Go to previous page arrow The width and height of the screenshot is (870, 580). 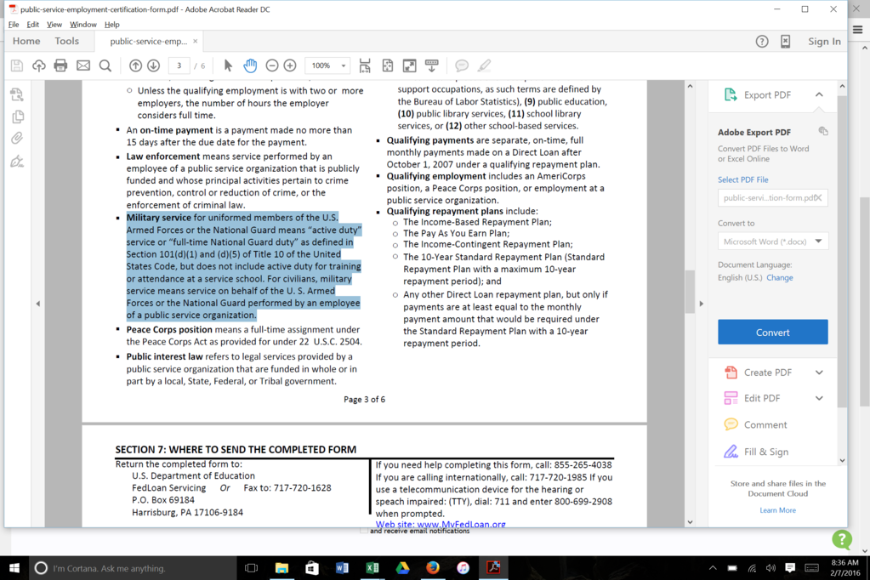pos(135,65)
